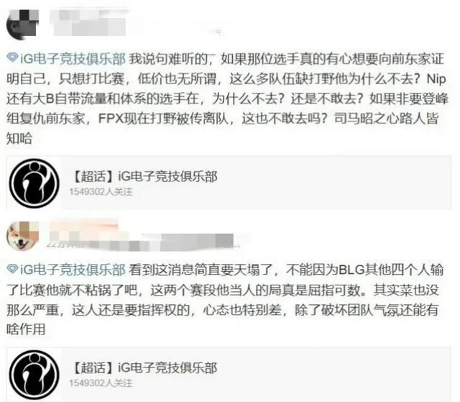Viewport: 460px width, 402px height.
Task: Click the blurred username of the second poster
Action: (85, 230)
